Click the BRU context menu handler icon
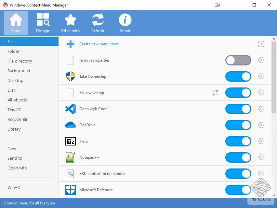 [x=70, y=174]
